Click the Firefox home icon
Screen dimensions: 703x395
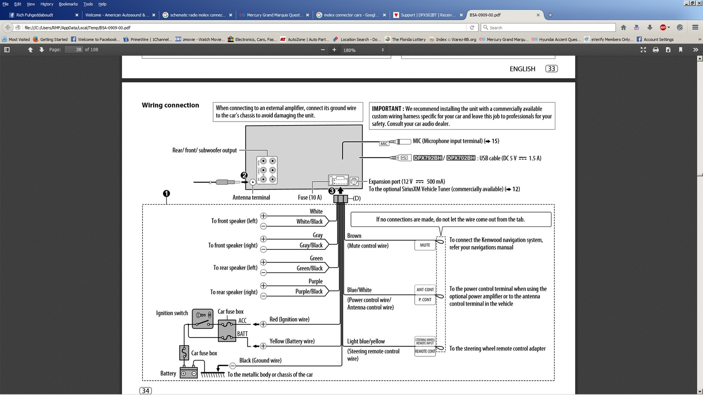coord(623,27)
